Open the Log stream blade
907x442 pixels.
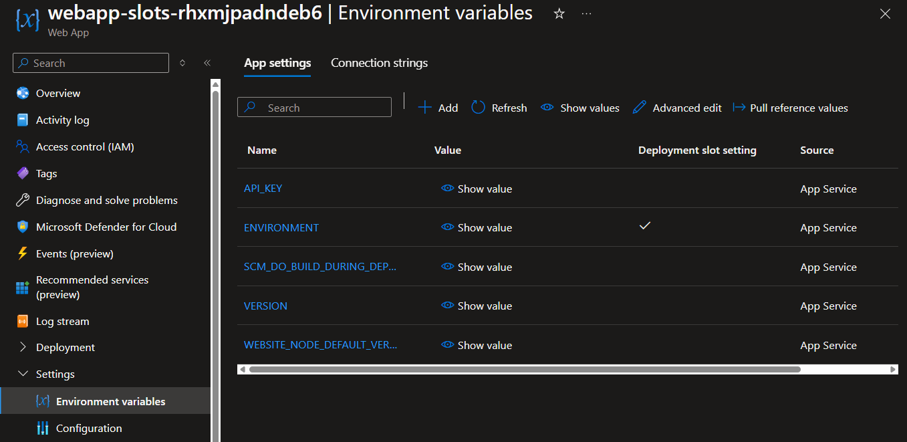tap(62, 321)
